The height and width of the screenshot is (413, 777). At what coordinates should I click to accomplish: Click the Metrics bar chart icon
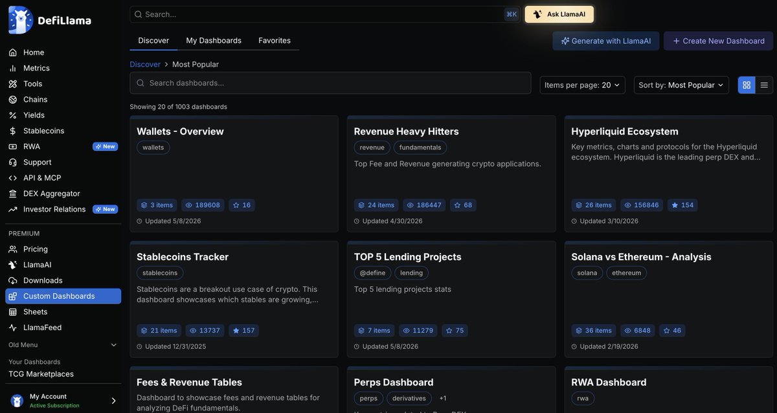13,68
